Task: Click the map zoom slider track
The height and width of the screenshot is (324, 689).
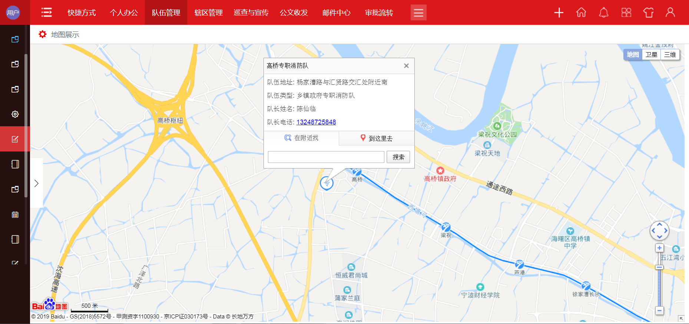Action: (x=659, y=280)
